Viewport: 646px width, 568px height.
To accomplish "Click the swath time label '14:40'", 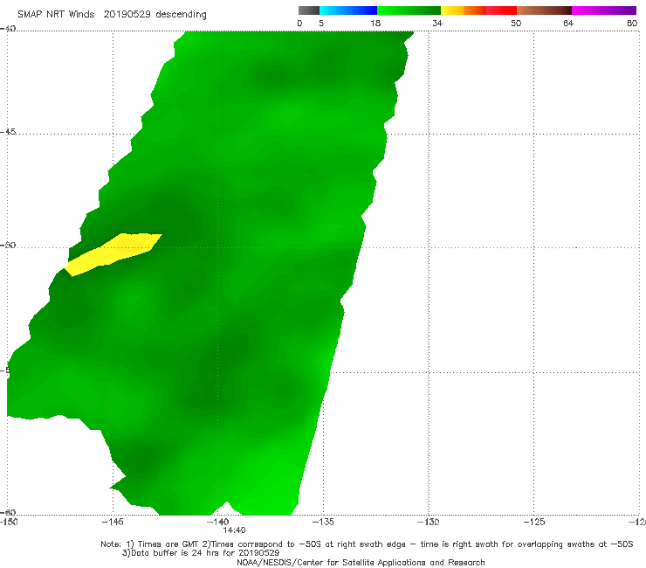I will (235, 530).
